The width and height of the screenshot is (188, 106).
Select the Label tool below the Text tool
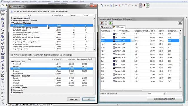[3, 86]
